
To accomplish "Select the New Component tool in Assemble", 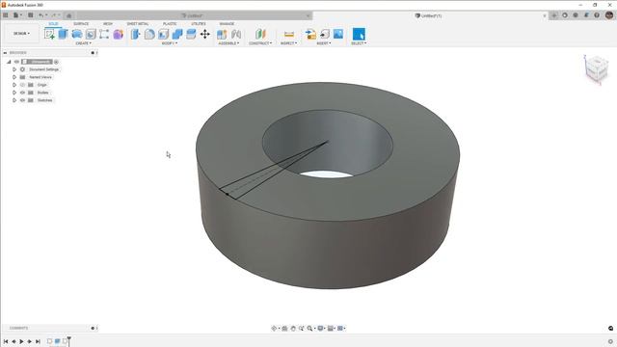I will [x=222, y=35].
